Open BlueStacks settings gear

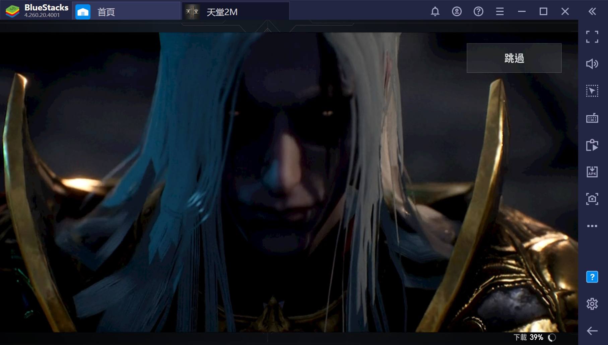(592, 304)
